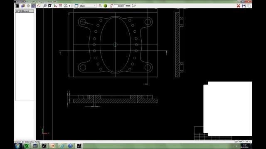Open the Windows Start button
Image resolution: width=266 pixels, height=149 pixels.
coord(17,146)
